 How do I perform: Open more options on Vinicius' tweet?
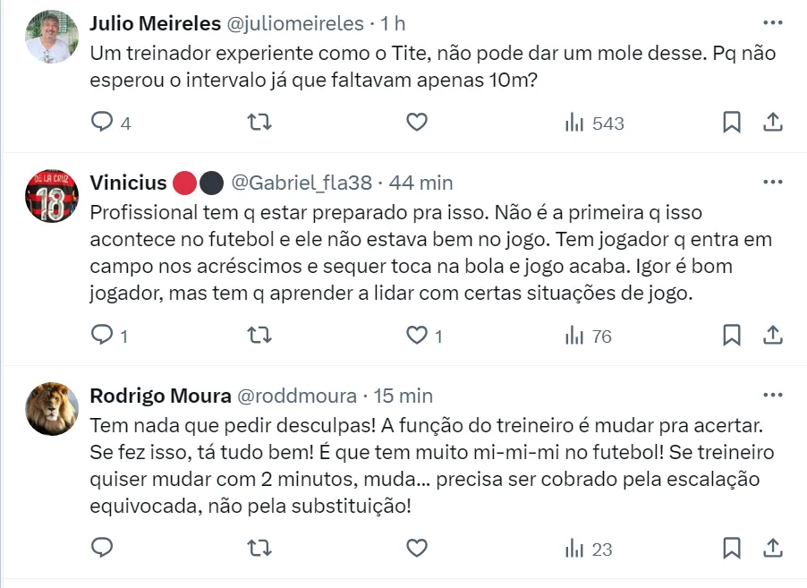[772, 182]
